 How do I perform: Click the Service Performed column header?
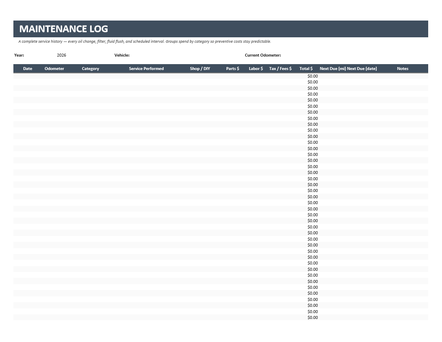point(146,69)
